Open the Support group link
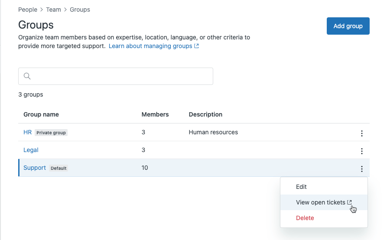The image size is (387, 240). pos(34,168)
